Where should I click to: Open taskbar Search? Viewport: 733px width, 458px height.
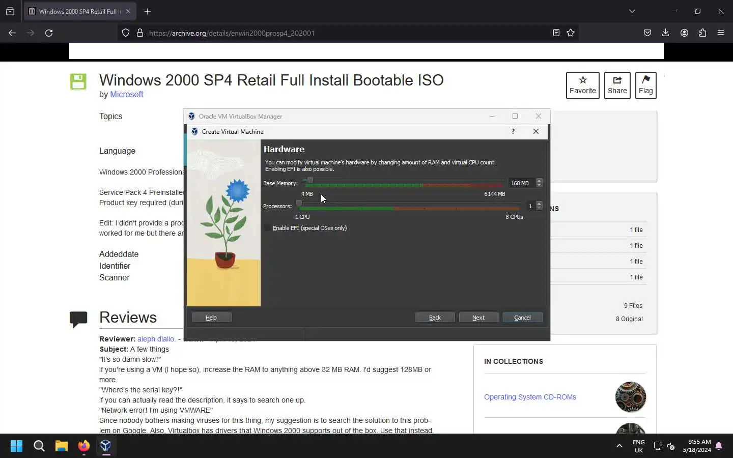39,446
